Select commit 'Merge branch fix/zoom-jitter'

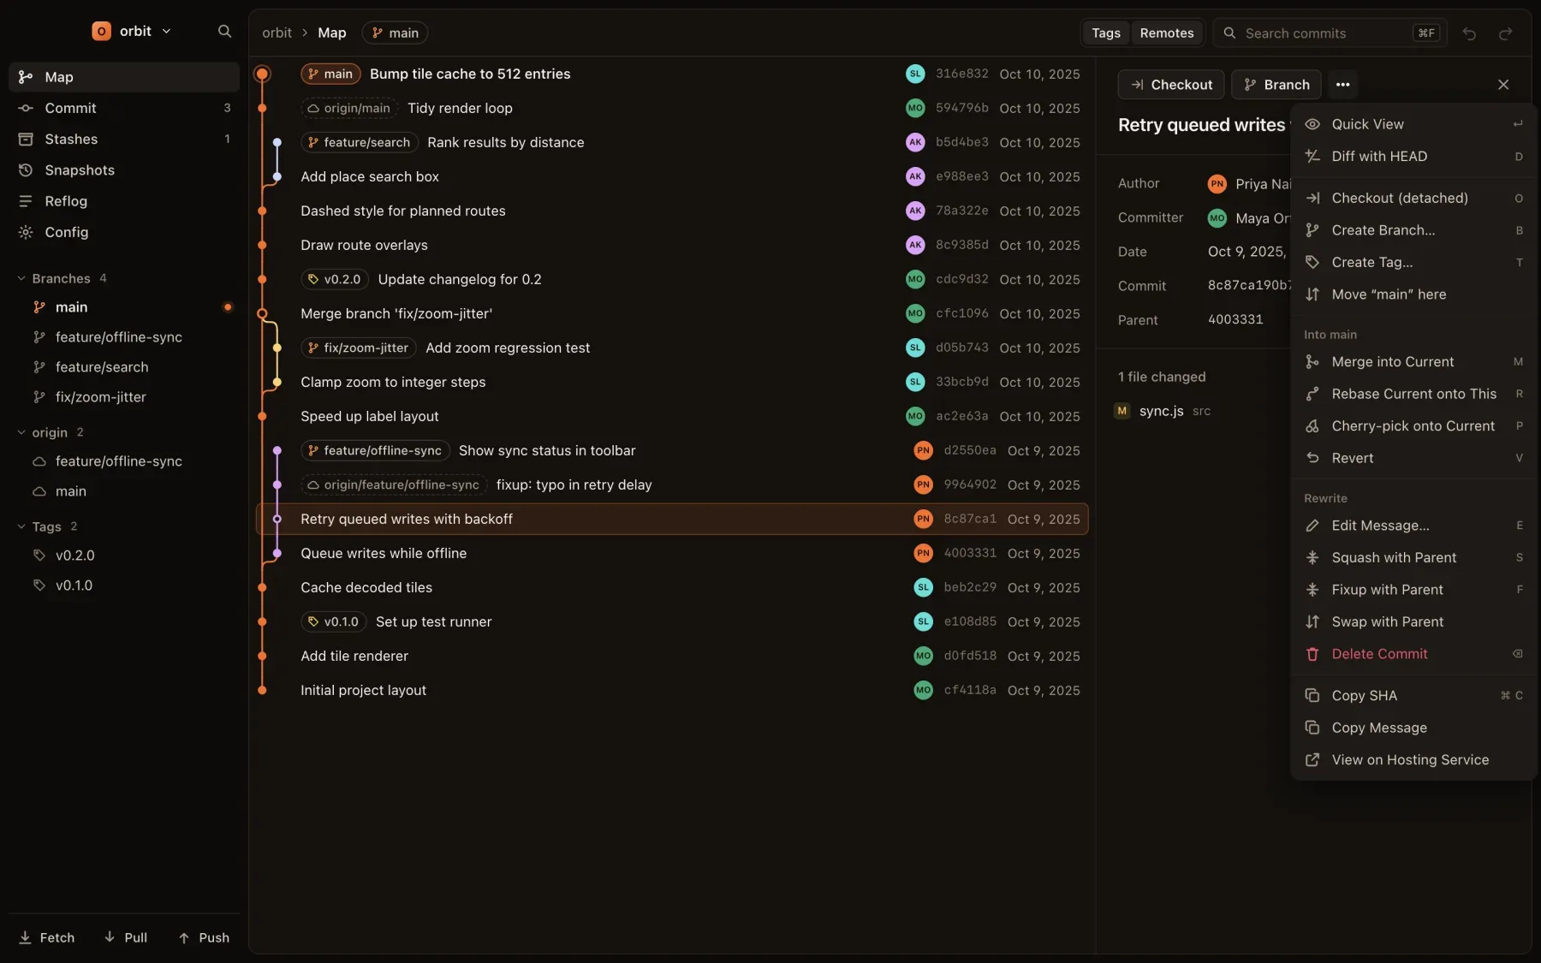coord(672,313)
